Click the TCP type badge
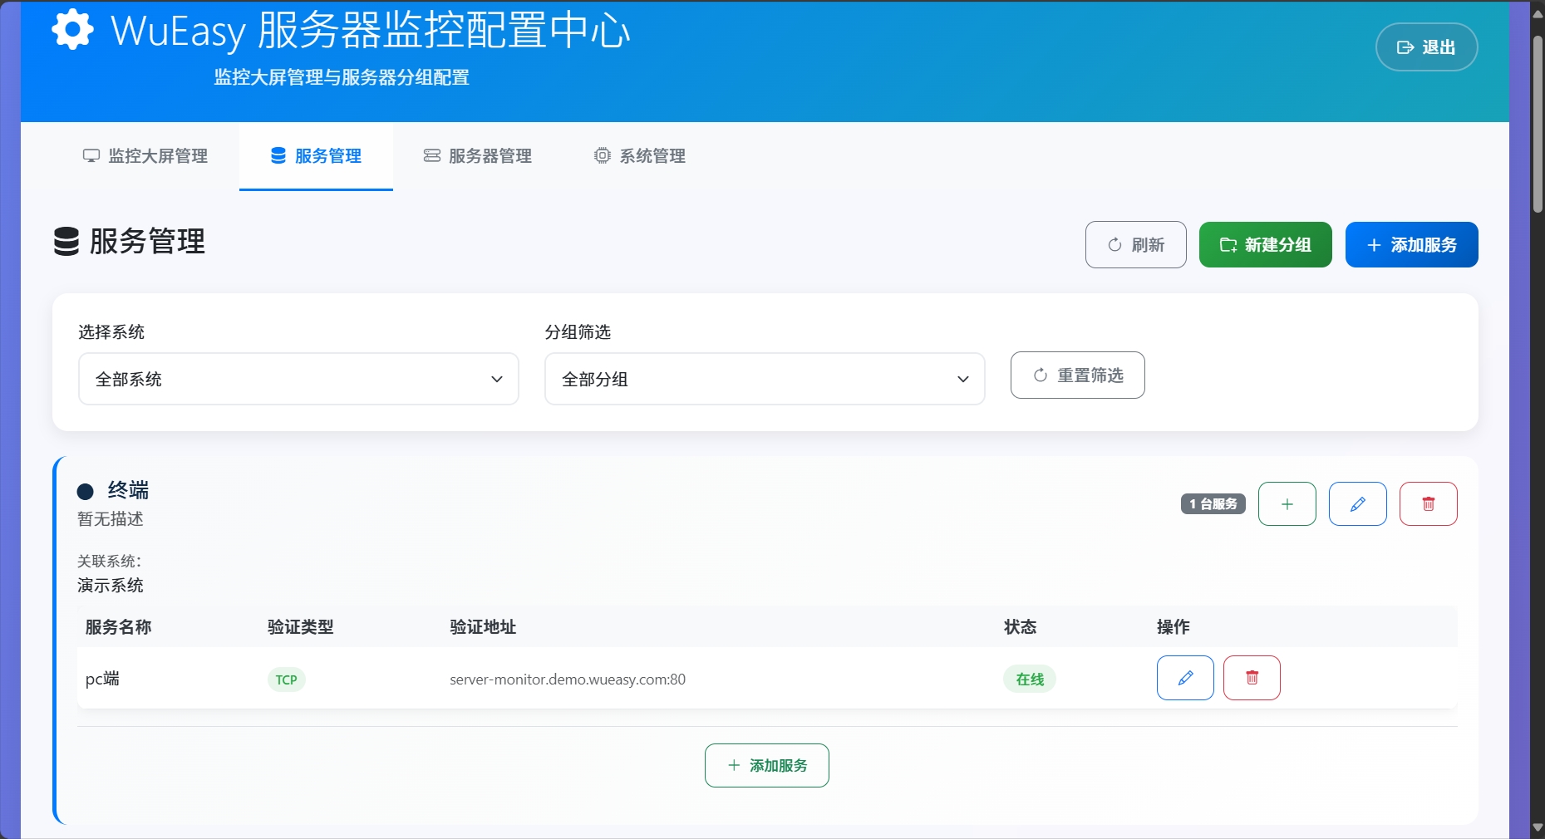1545x839 pixels. pos(286,680)
